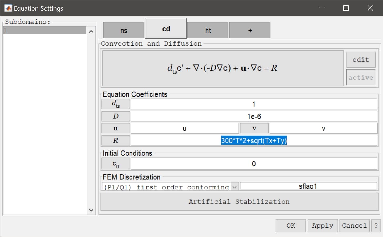Click the R coefficient label button

[x=116, y=140]
